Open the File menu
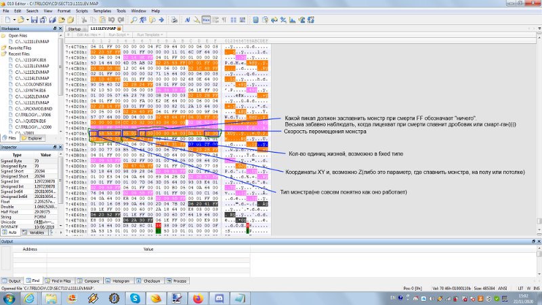 pyautogui.click(x=6, y=11)
